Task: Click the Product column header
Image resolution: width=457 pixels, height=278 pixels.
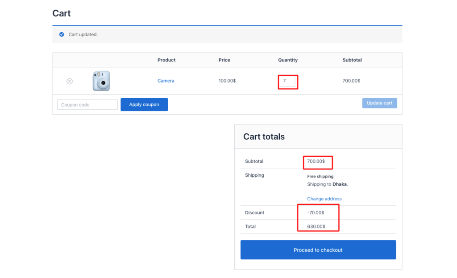Action: pos(166,60)
